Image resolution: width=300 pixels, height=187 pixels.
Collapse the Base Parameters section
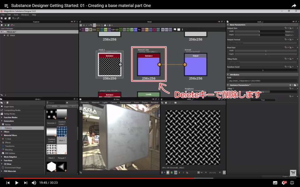tap(228, 25)
